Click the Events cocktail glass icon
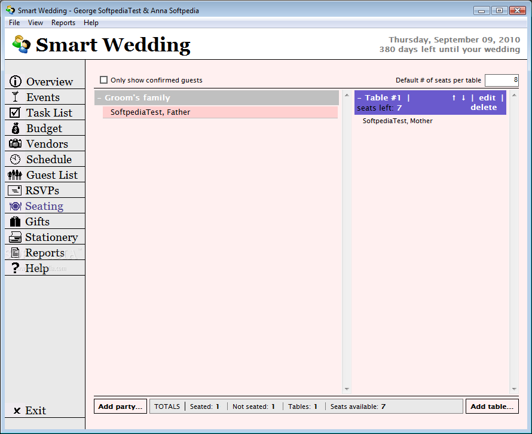The image size is (532, 434). (x=15, y=97)
